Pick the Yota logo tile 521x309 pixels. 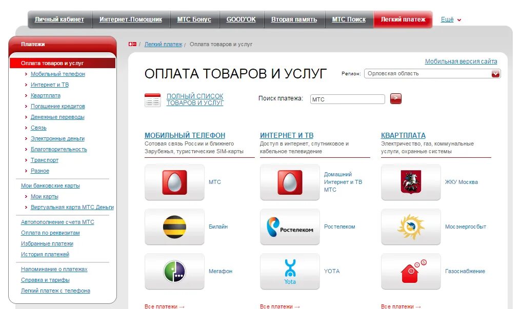point(290,271)
